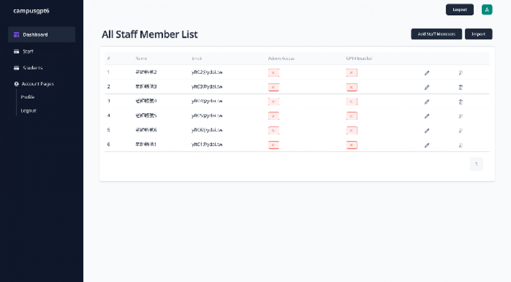This screenshot has height=282, width=511.
Task: Click the Add Staff Members button
Action: [436, 34]
